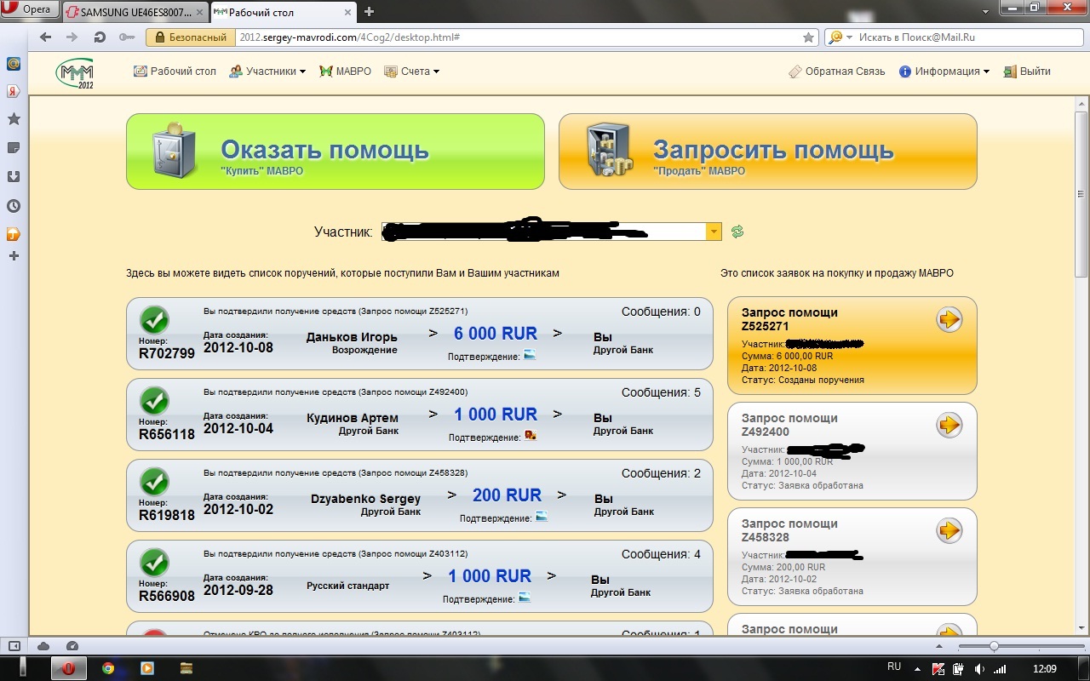The image size is (1090, 681).
Task: Click the Запросить помощь button
Action: 768,152
